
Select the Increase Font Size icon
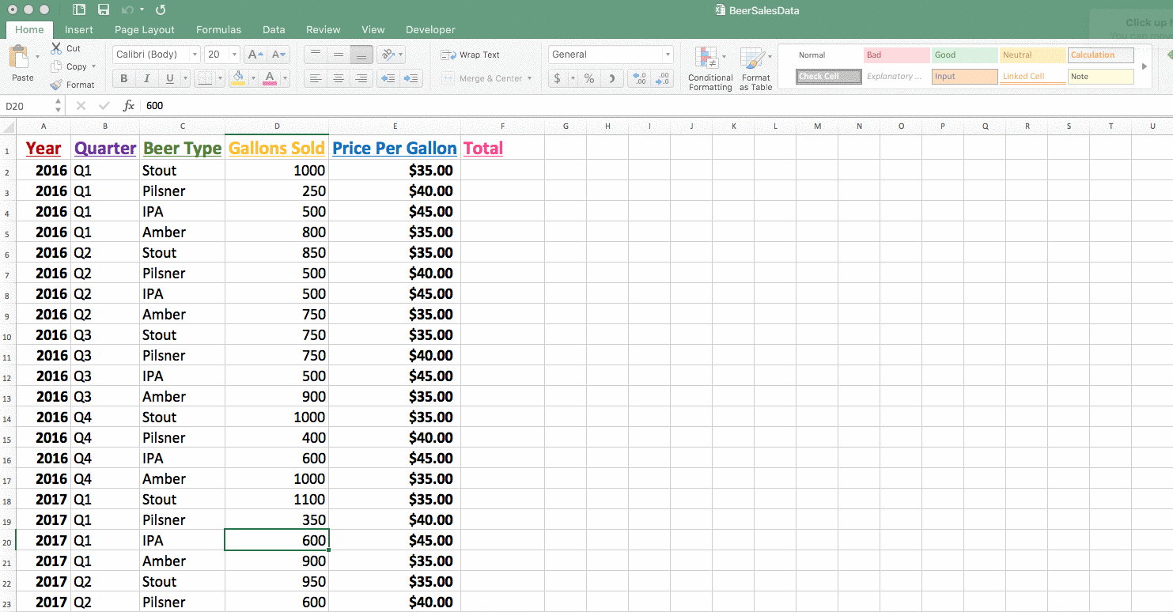tap(253, 54)
